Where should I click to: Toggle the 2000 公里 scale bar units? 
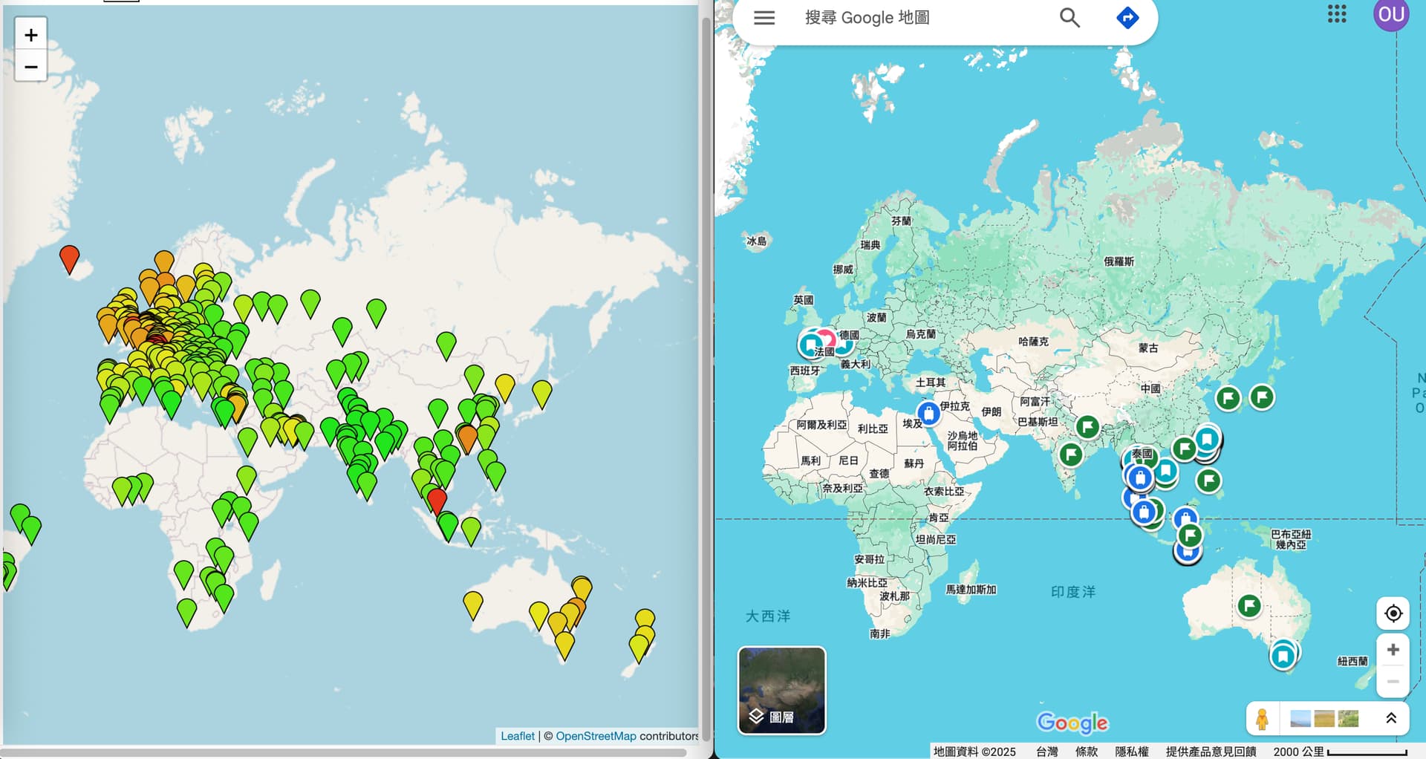click(x=1340, y=752)
